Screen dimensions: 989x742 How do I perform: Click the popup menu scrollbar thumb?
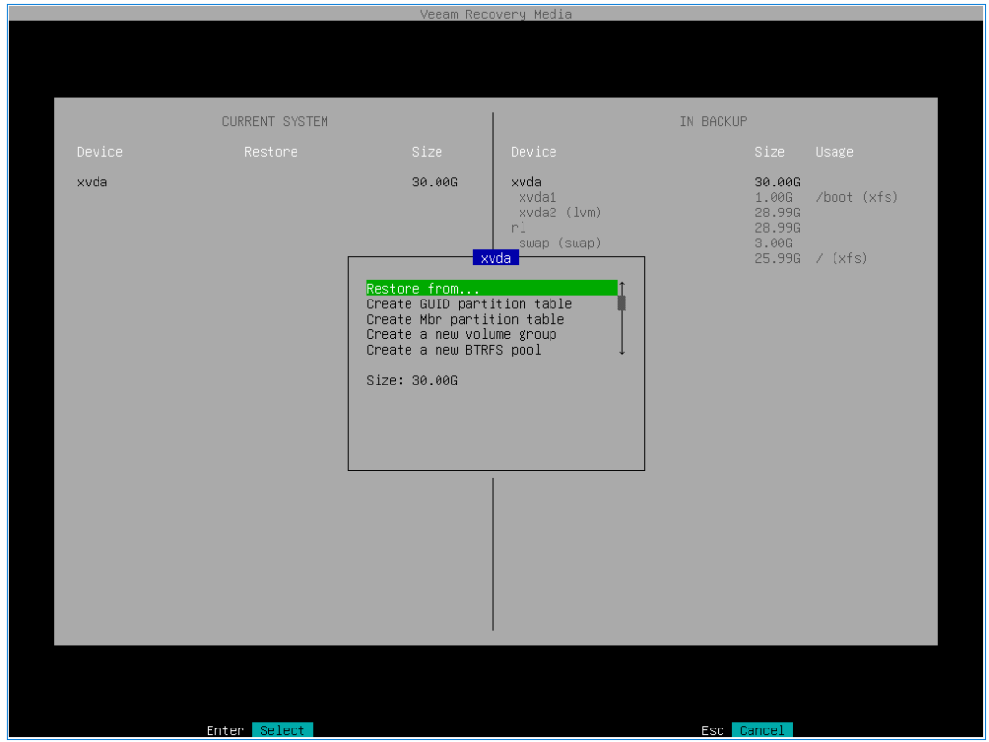[622, 302]
